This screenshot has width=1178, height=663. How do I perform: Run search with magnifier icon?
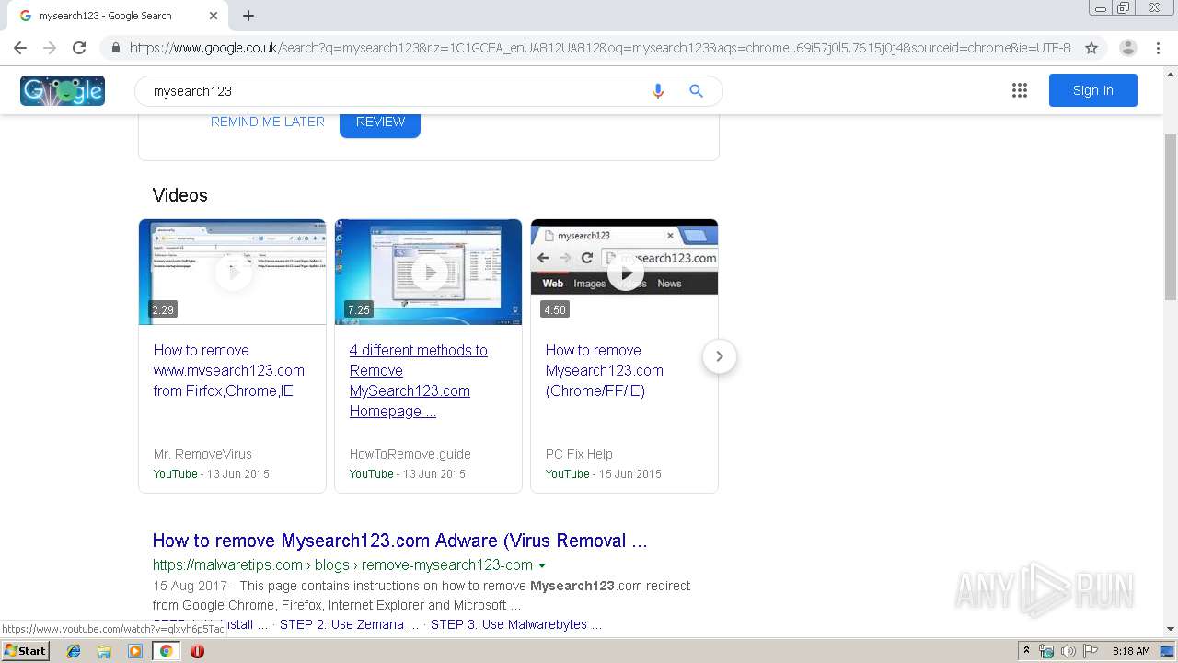click(697, 90)
